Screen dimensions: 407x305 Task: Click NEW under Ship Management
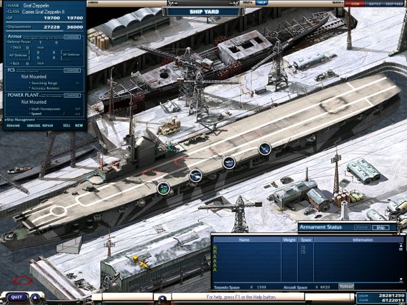(79, 125)
